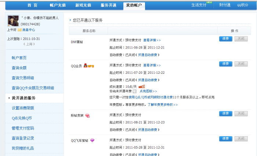Click the gray 年费 icon
257x156 pixels.
coord(135,91)
